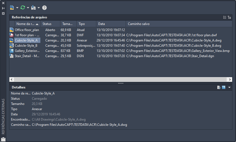Open the Details pane options arrow
Viewport: 236px width, 142px height.
(x=229, y=87)
